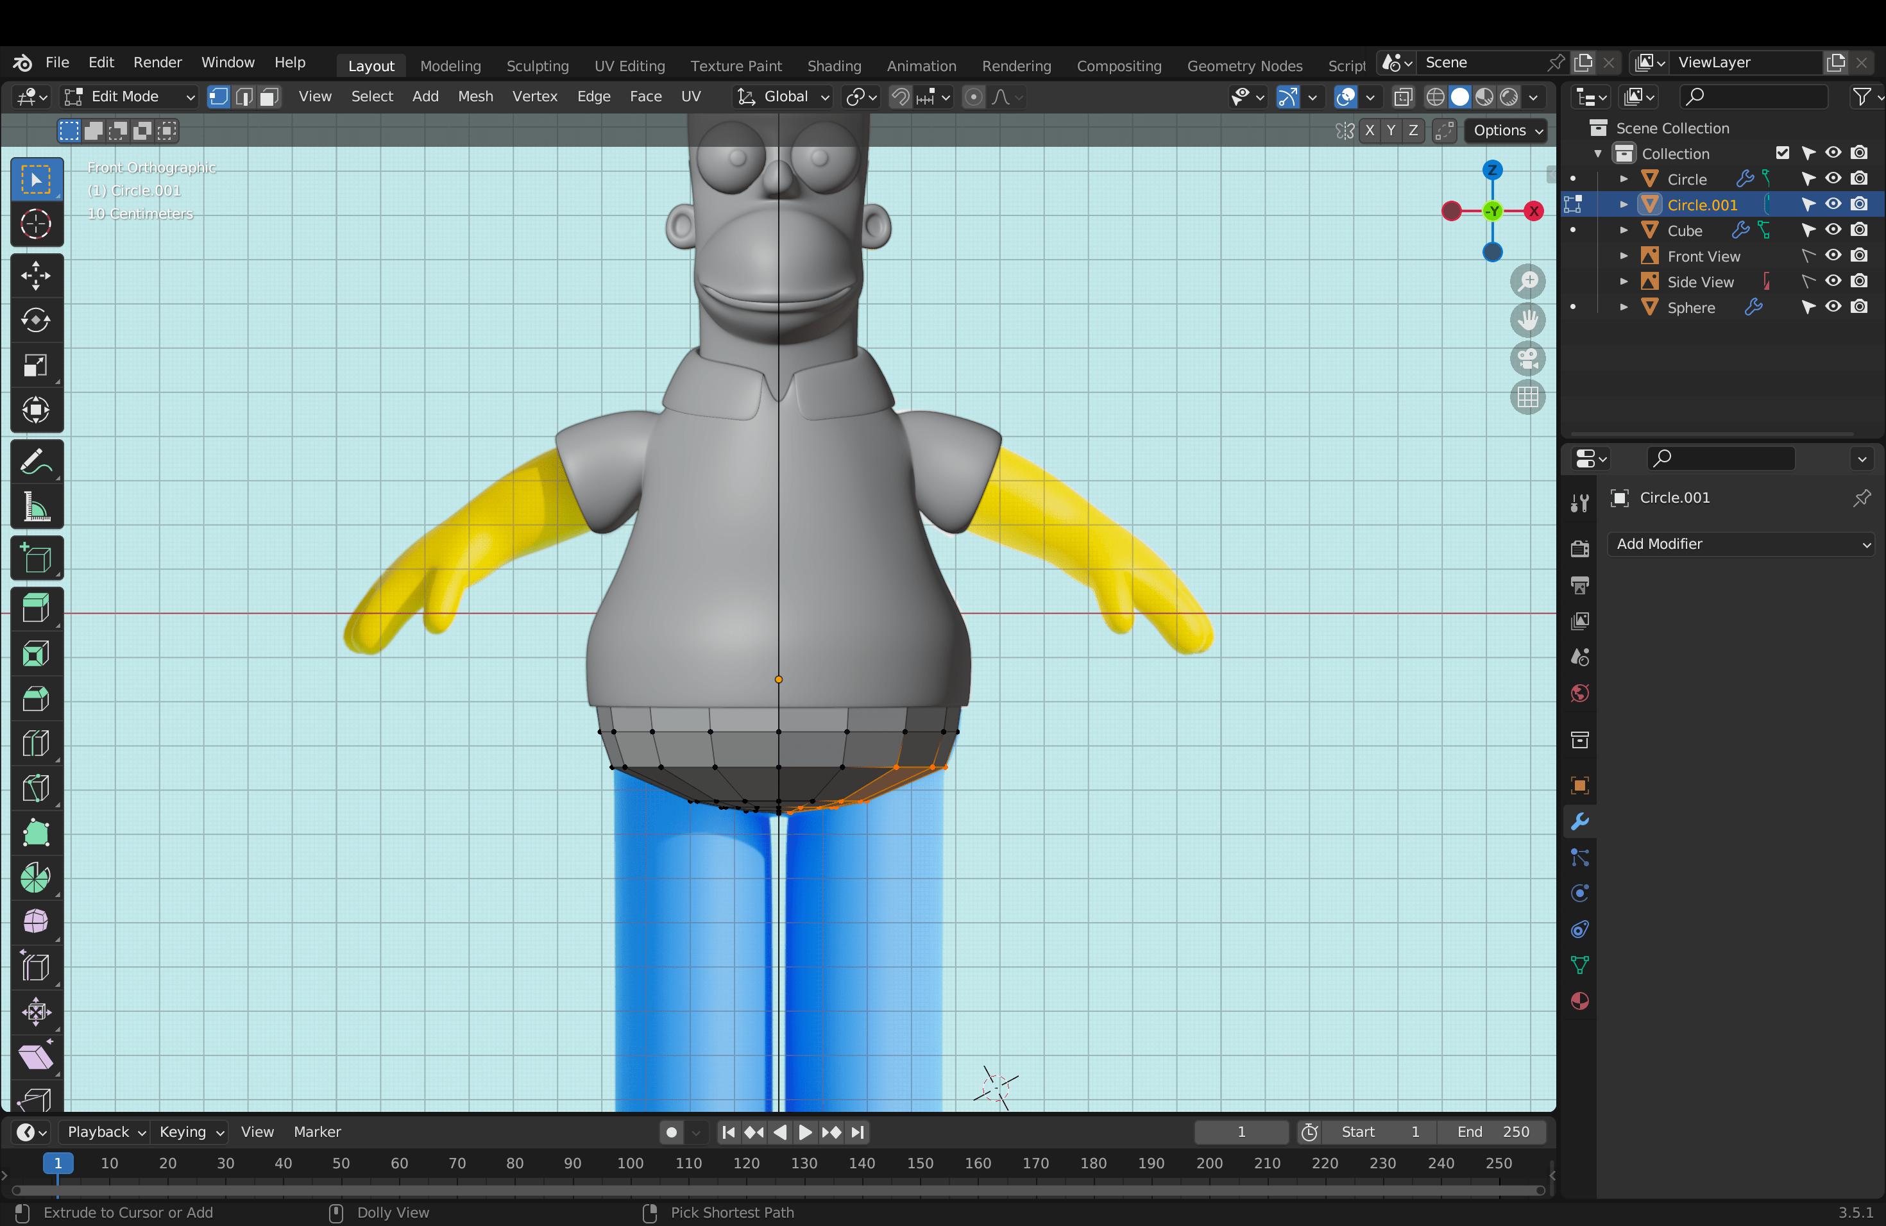Open the Options dropdown
Image resolution: width=1886 pixels, height=1226 pixels.
1506,131
